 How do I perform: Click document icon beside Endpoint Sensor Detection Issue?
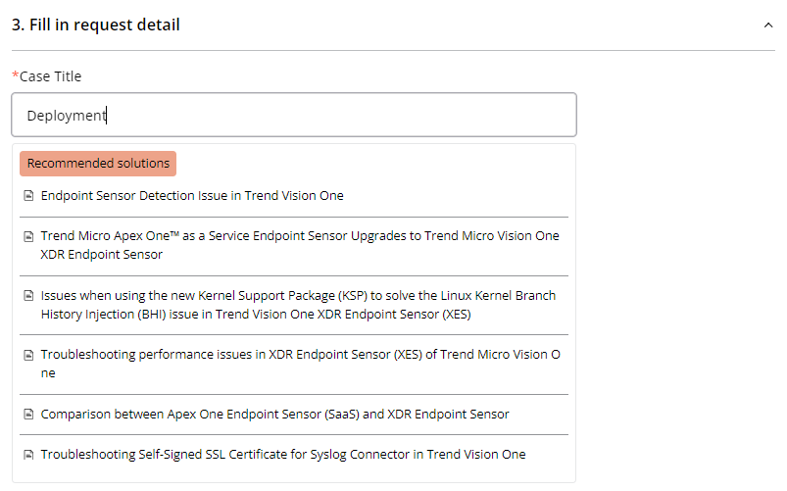tap(28, 196)
